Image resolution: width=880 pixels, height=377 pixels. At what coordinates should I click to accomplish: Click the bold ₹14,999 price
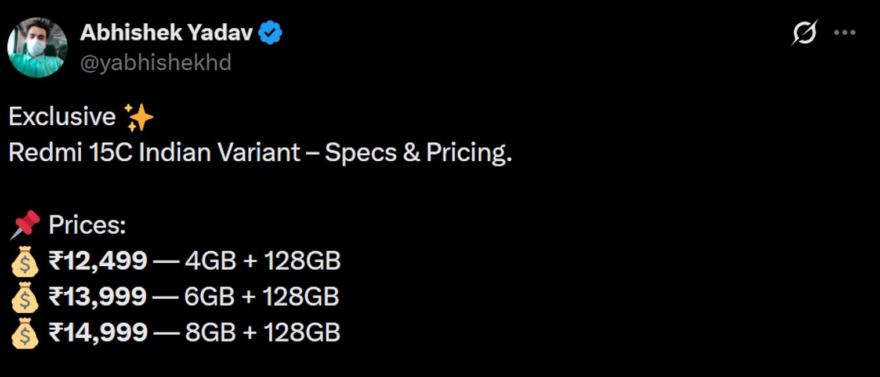click(97, 332)
